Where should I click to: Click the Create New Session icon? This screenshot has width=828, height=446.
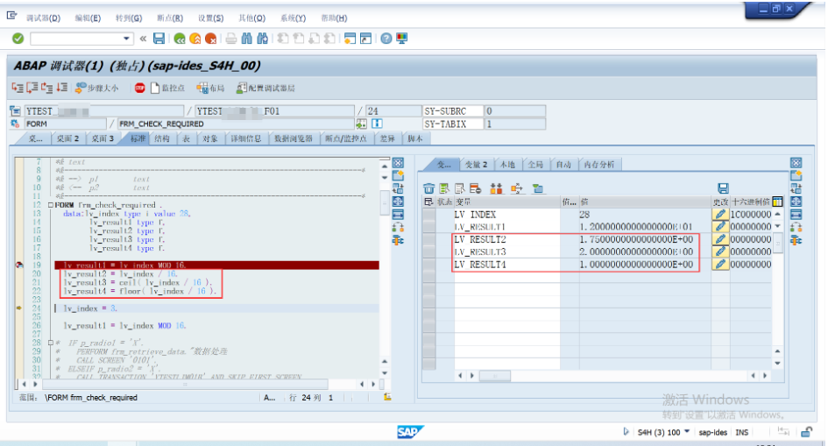[350, 39]
